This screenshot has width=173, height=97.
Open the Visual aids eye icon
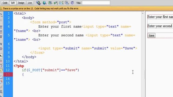[67, 3]
